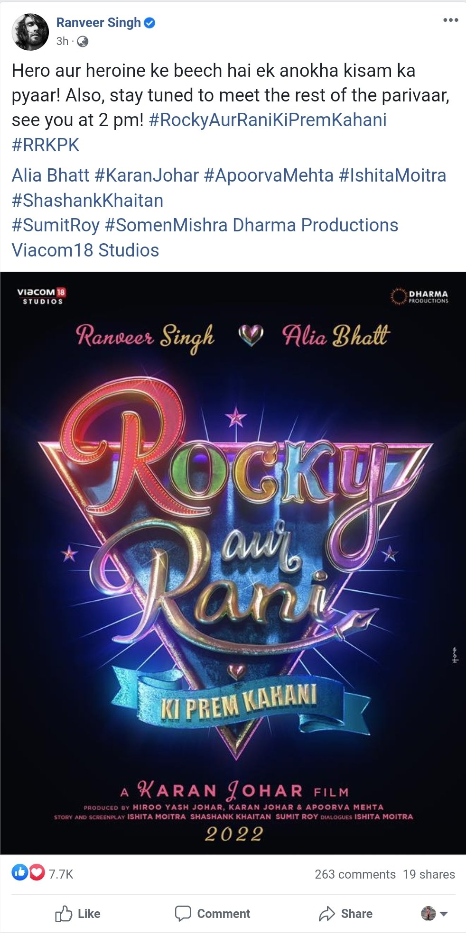Click the blue thumbs-up reaction icon
This screenshot has height=935, width=466.
[x=20, y=872]
